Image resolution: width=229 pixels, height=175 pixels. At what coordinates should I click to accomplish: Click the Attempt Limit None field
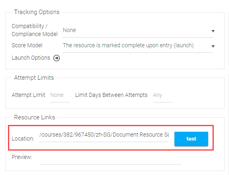pyautogui.click(x=60, y=96)
